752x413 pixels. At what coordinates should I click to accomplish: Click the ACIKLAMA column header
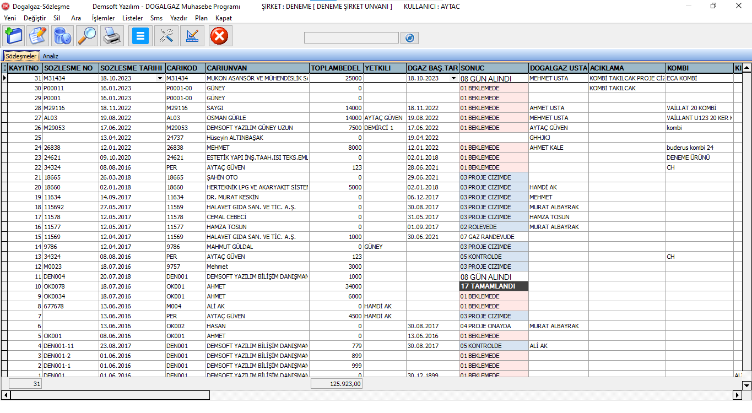coord(626,68)
